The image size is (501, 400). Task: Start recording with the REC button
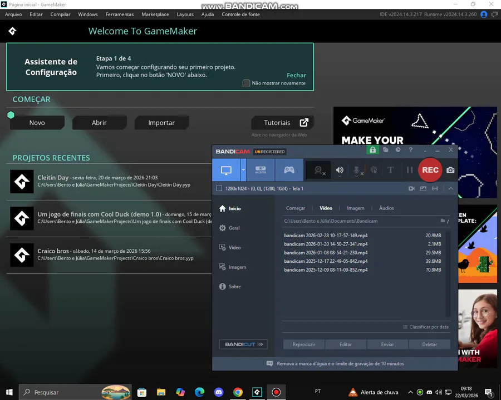click(430, 170)
